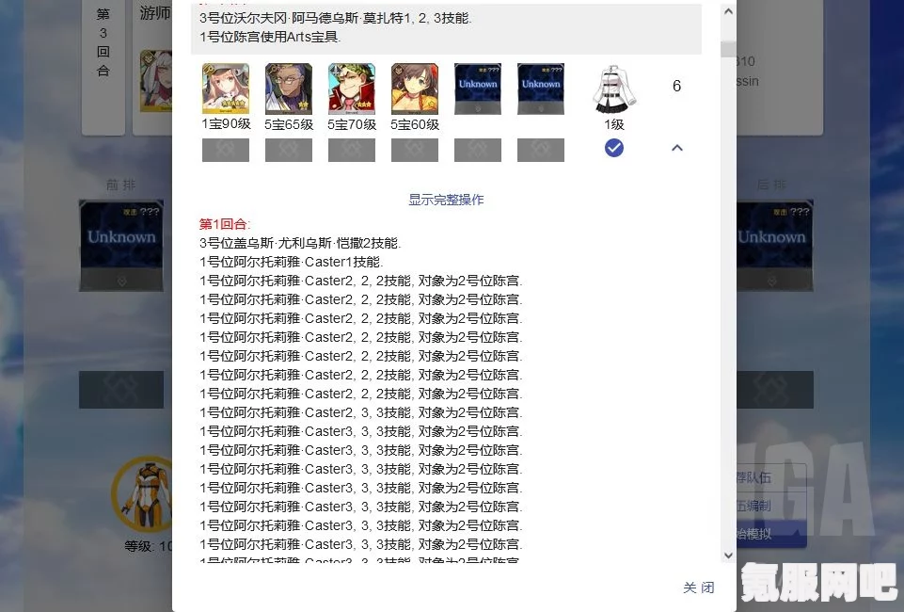Open craft essence slot under 5宝70级

coord(352,150)
